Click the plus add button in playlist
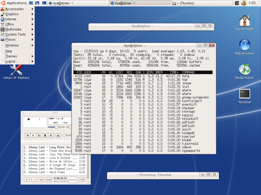The image size is (261, 195). pyautogui.click(x=27, y=179)
